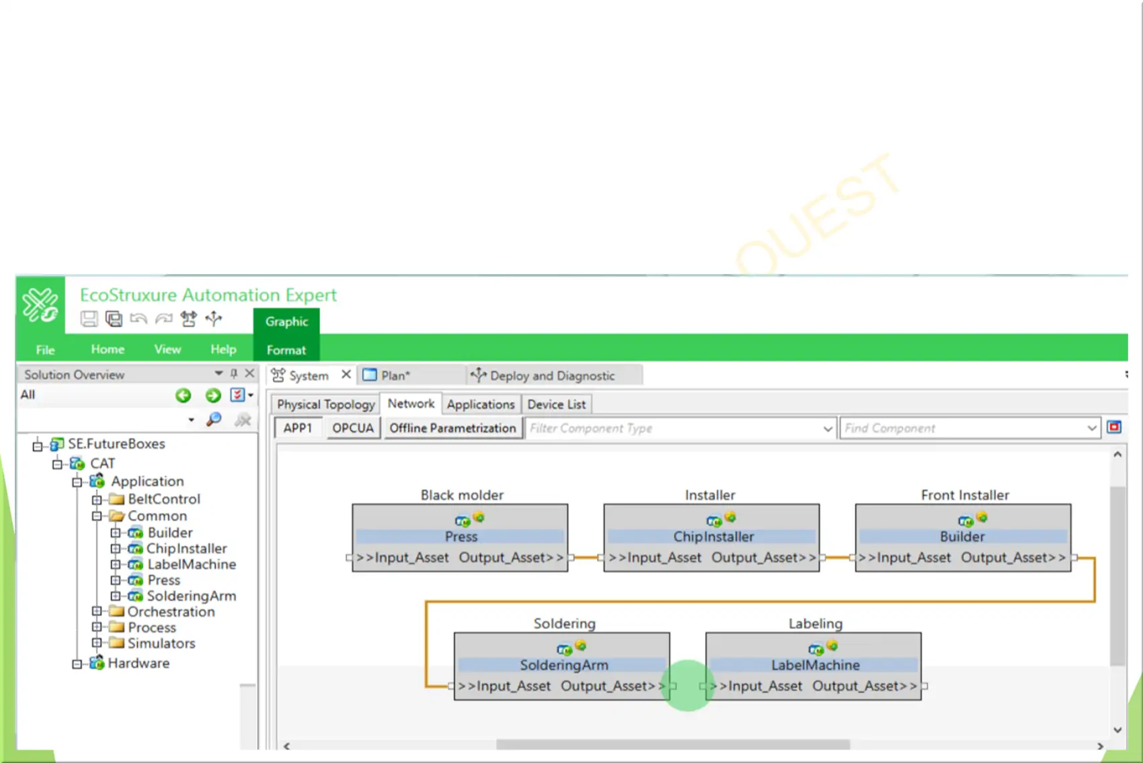Click the SolderingArm block type icon in canvas
Viewport: 1143px width, 763px height.
click(x=564, y=649)
